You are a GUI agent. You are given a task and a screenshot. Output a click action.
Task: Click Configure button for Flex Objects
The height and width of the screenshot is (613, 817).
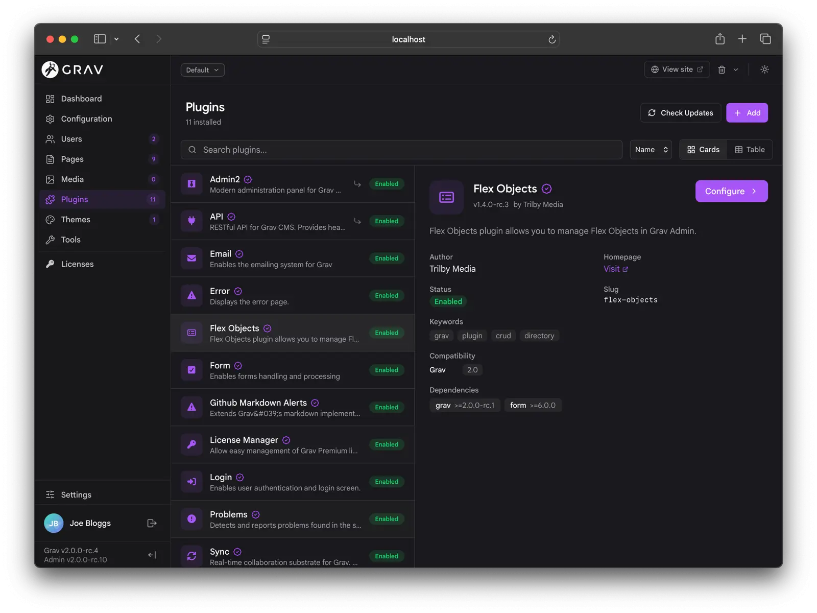[x=732, y=191]
